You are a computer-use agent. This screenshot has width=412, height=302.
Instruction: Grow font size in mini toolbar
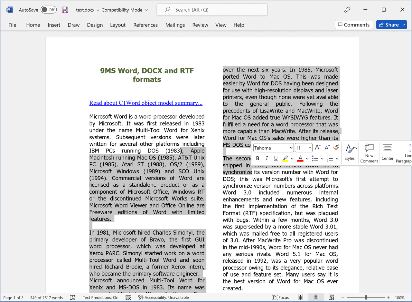point(317,148)
